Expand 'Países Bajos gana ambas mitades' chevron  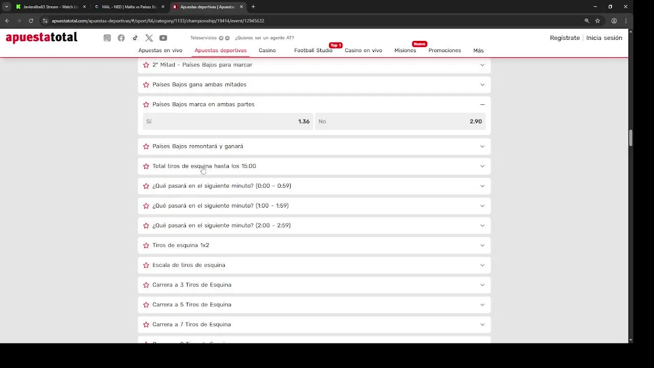[x=482, y=85]
